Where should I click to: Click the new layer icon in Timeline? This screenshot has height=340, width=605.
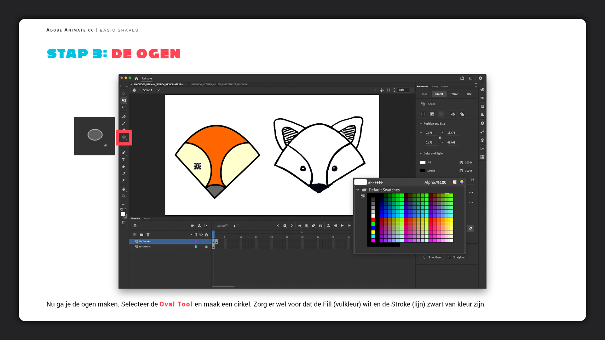pos(135,235)
